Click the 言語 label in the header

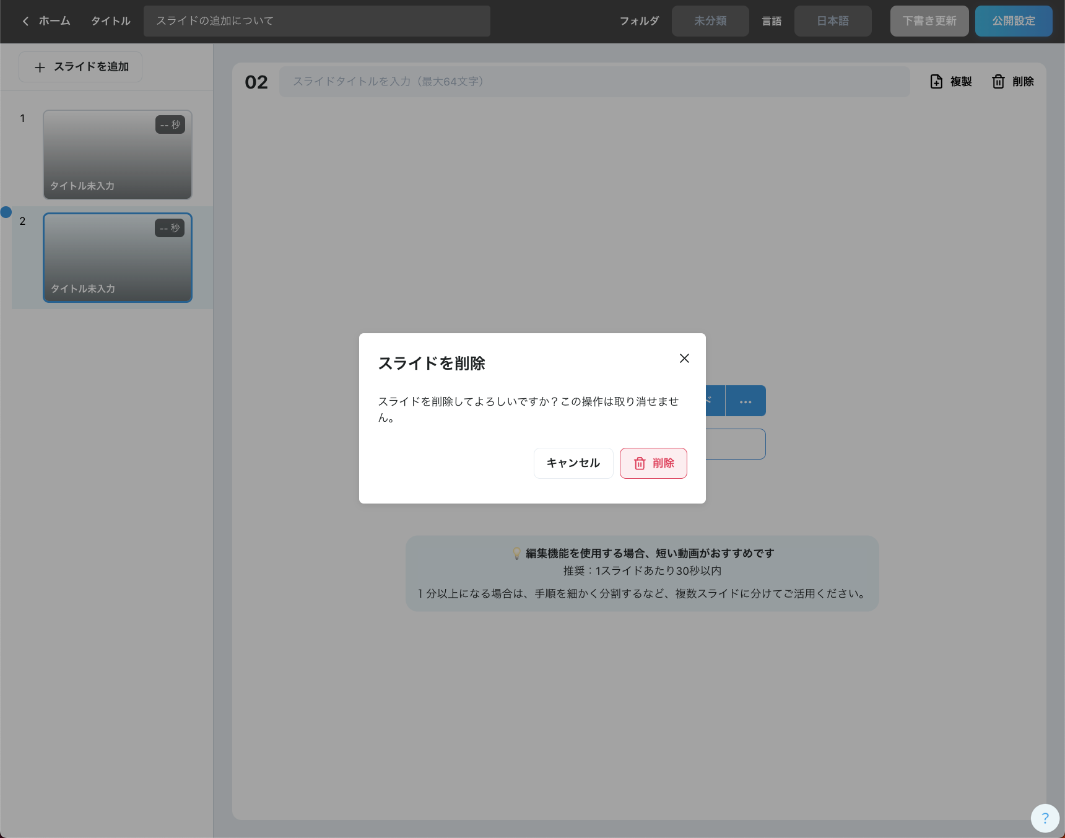tap(772, 21)
